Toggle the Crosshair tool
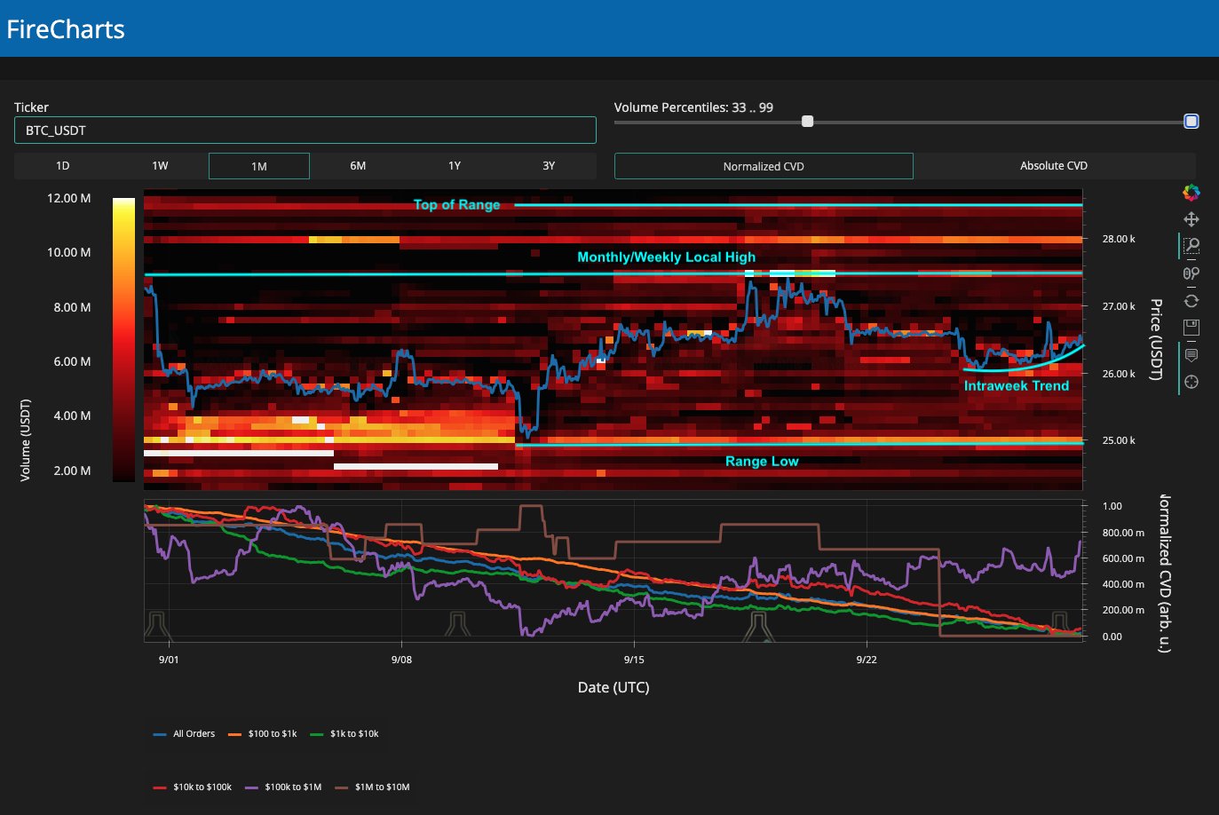This screenshot has width=1219, height=815. 1191,382
